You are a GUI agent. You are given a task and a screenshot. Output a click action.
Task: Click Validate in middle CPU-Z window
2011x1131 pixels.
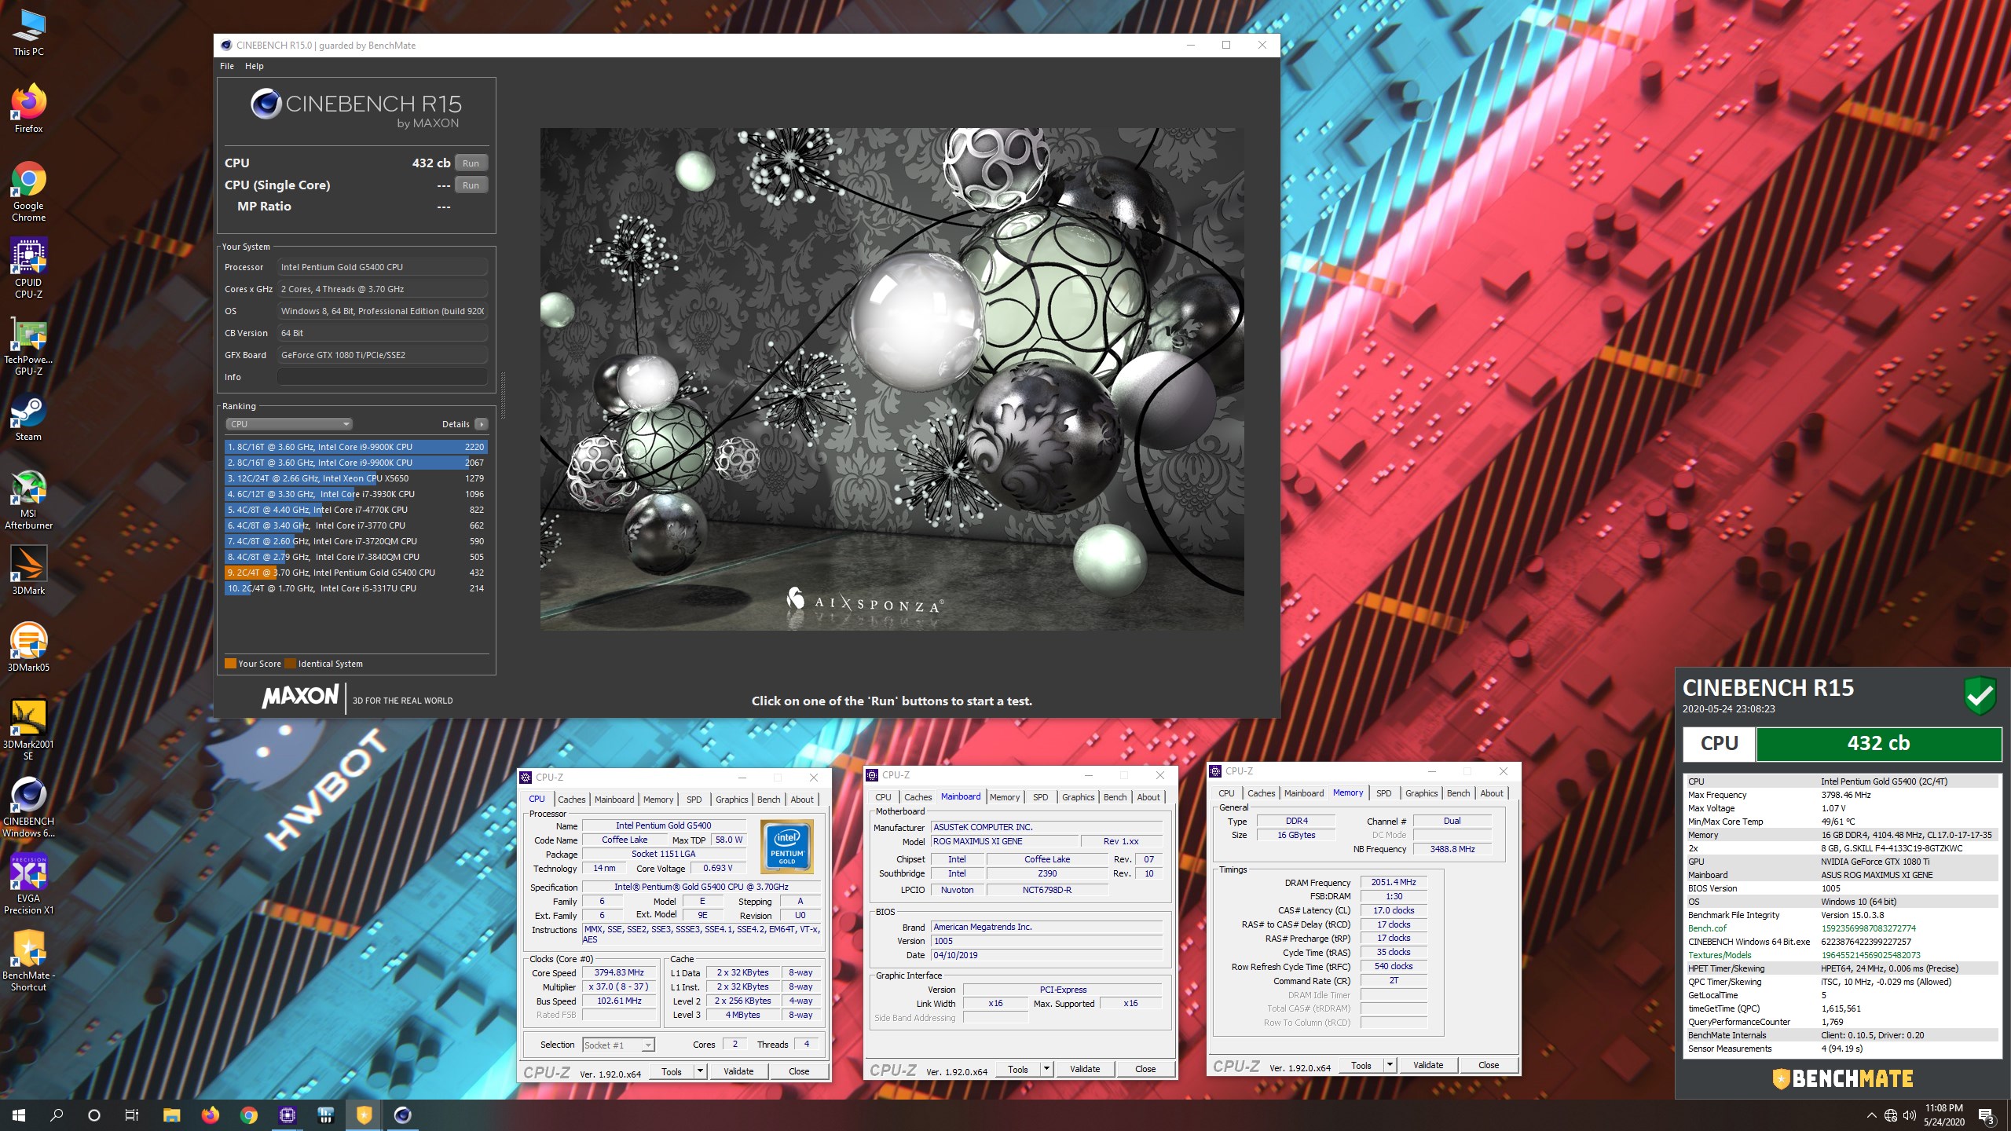(1085, 1069)
